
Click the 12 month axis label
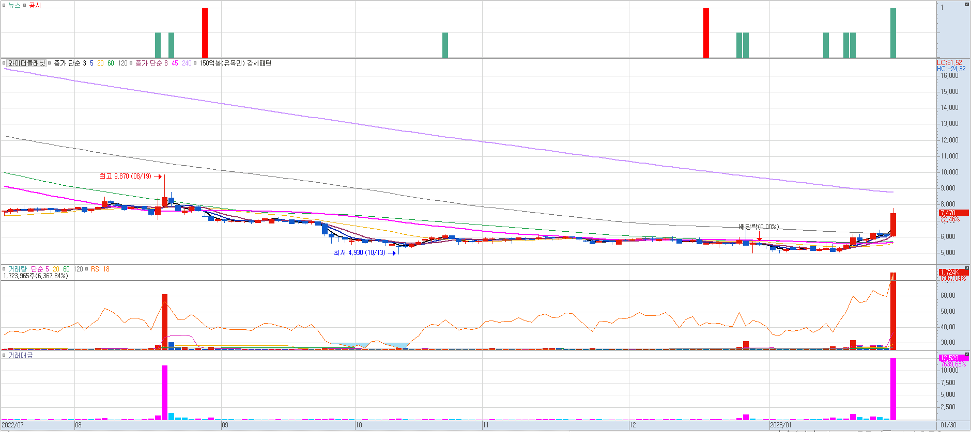[x=633, y=425]
